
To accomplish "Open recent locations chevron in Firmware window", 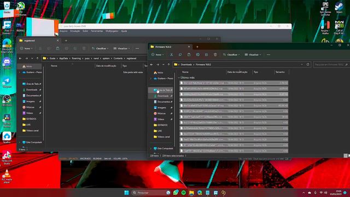I will point(163,65).
